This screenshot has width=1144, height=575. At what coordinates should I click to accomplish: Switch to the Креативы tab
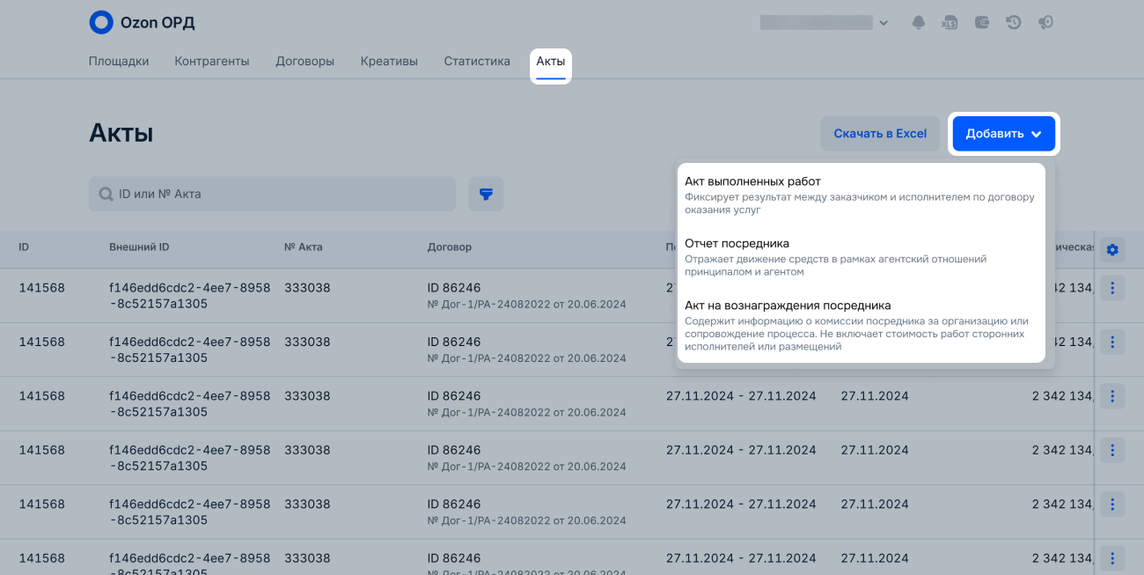pos(389,62)
